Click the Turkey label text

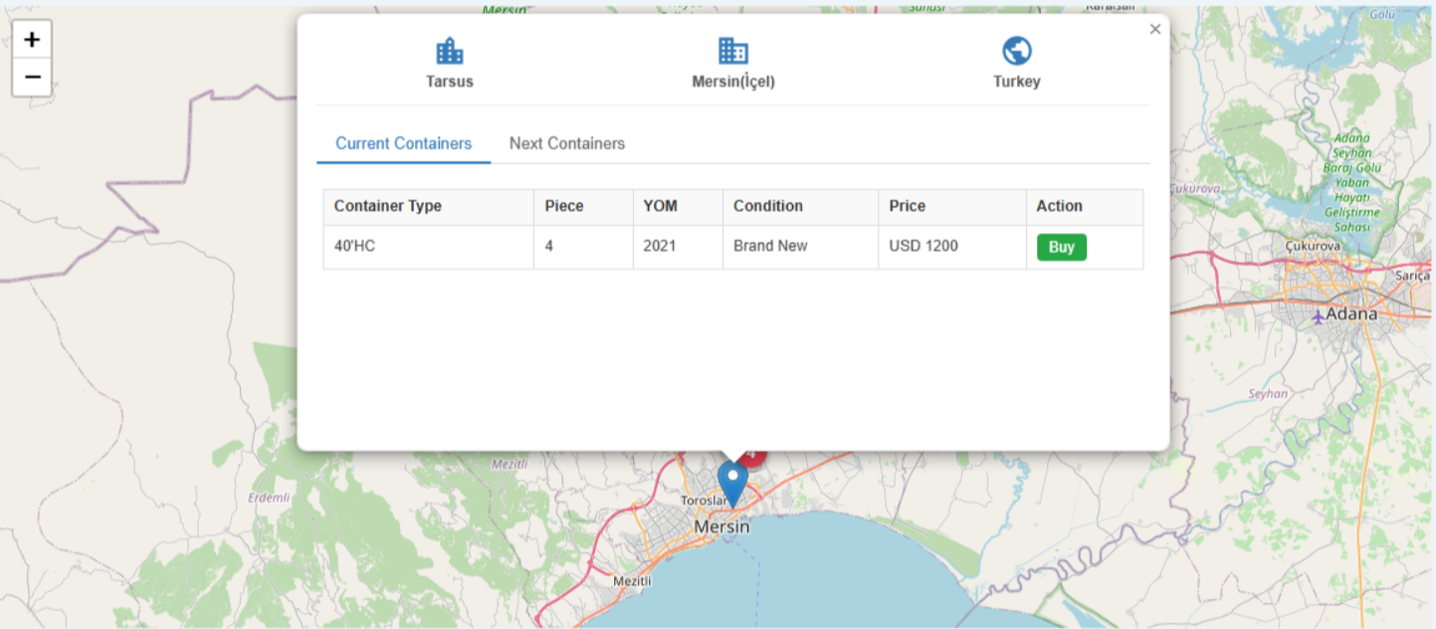[x=1016, y=82]
